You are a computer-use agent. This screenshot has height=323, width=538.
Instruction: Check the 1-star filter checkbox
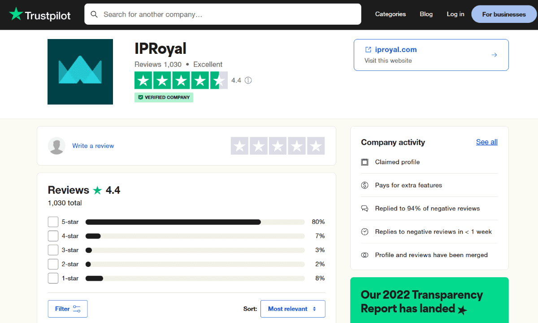53,278
